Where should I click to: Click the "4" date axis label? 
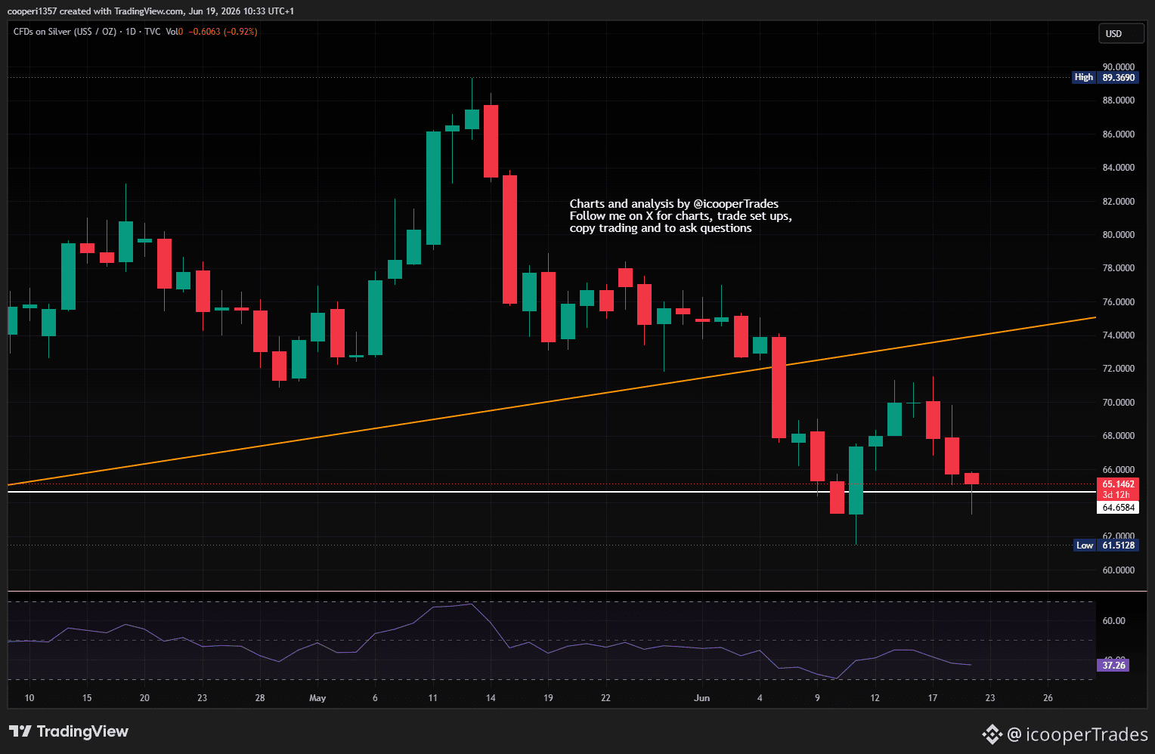(x=760, y=698)
